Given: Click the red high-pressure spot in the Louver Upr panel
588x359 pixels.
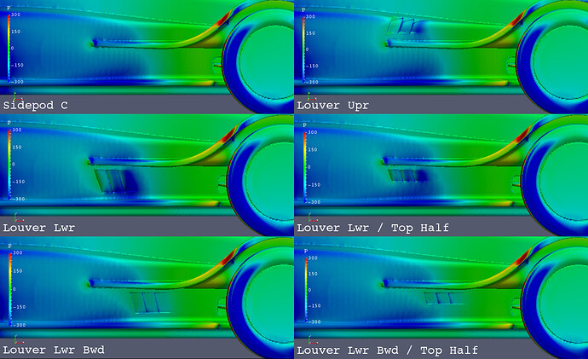Looking at the screenshot, I should (x=519, y=19).
